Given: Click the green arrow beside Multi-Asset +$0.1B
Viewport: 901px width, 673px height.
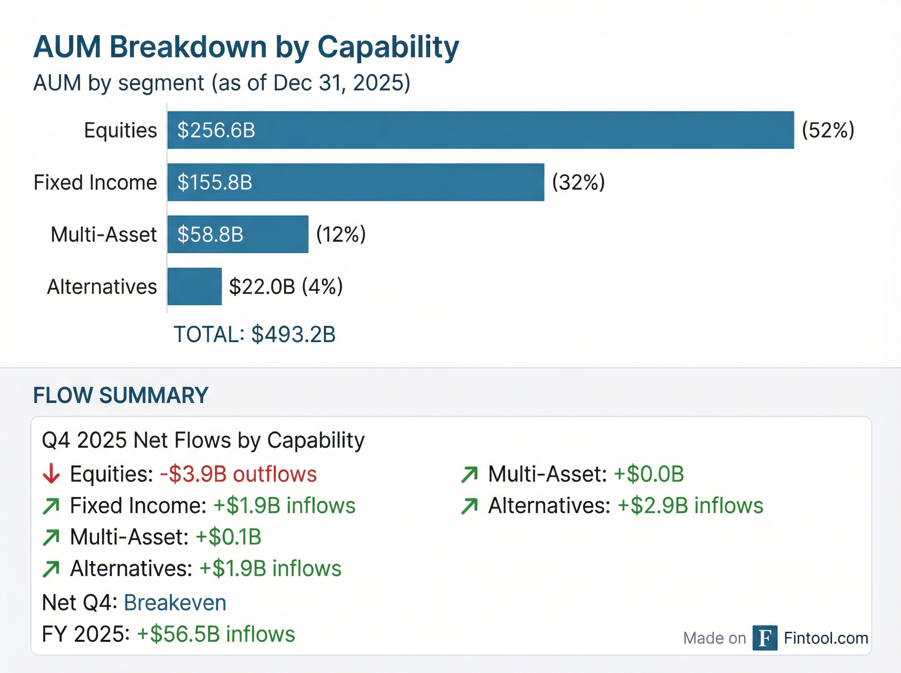Looking at the screenshot, I should [x=51, y=537].
